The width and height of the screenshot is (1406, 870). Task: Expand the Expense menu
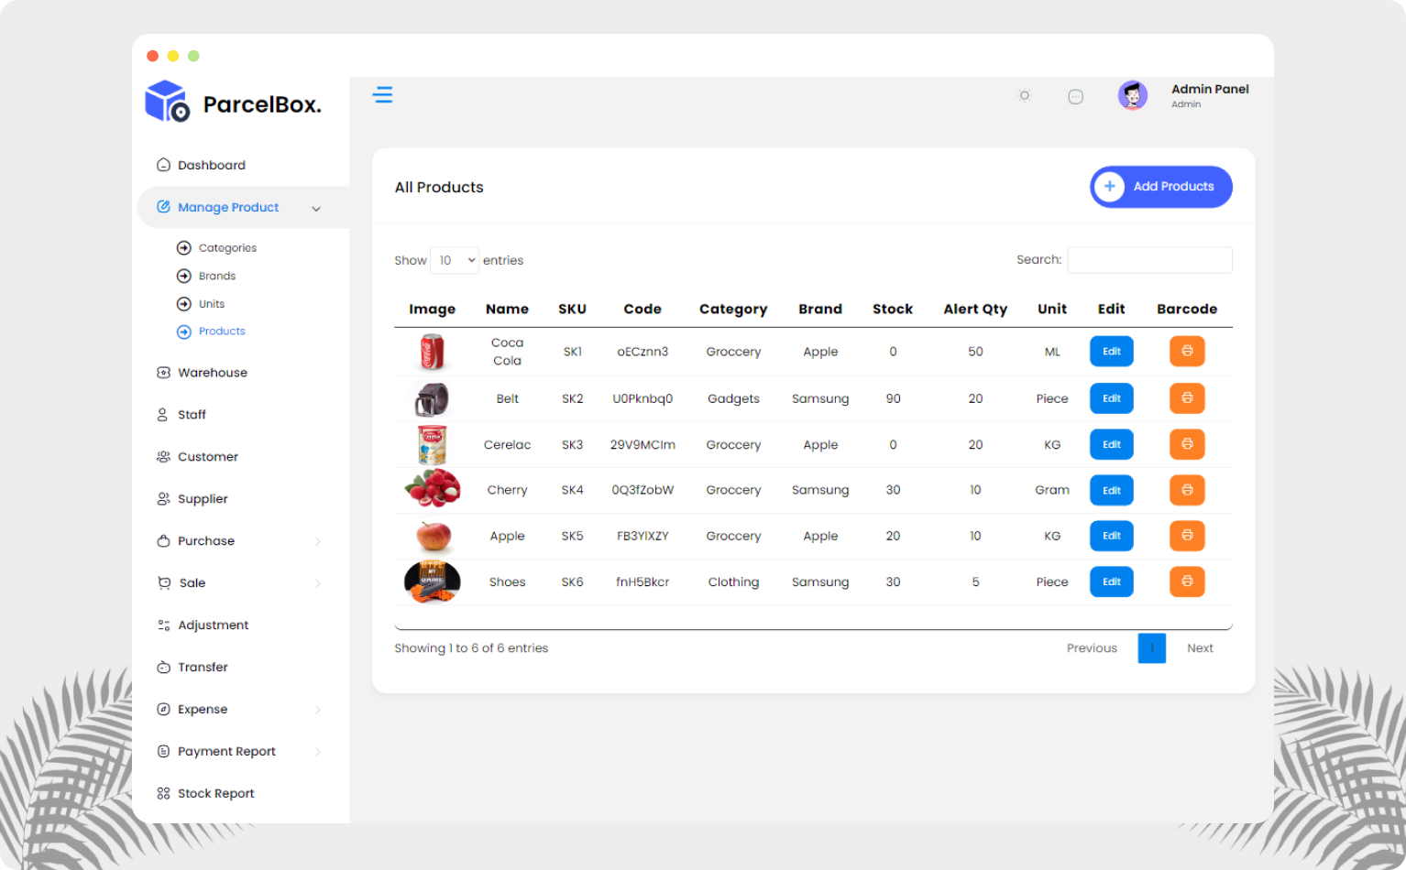[318, 709]
